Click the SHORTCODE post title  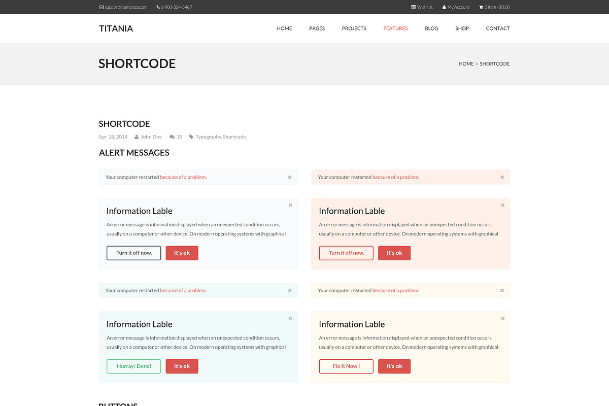point(124,124)
